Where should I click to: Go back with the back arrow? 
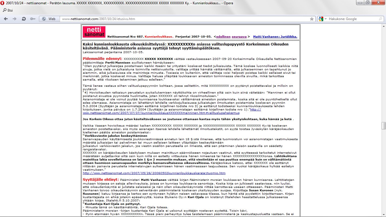pyautogui.click(x=6, y=19)
